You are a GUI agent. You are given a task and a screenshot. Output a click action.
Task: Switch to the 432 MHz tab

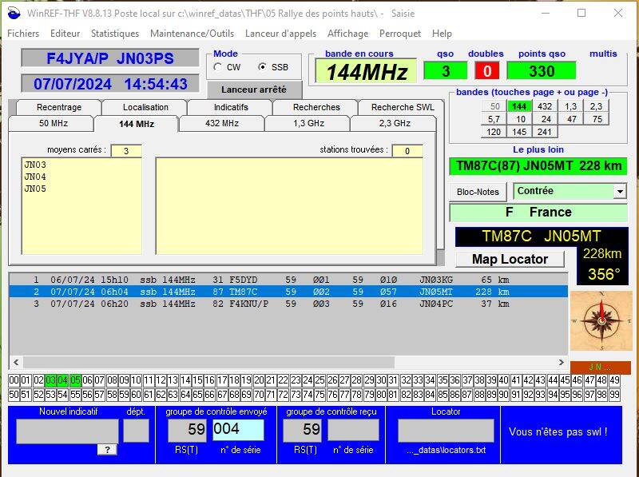click(x=222, y=123)
